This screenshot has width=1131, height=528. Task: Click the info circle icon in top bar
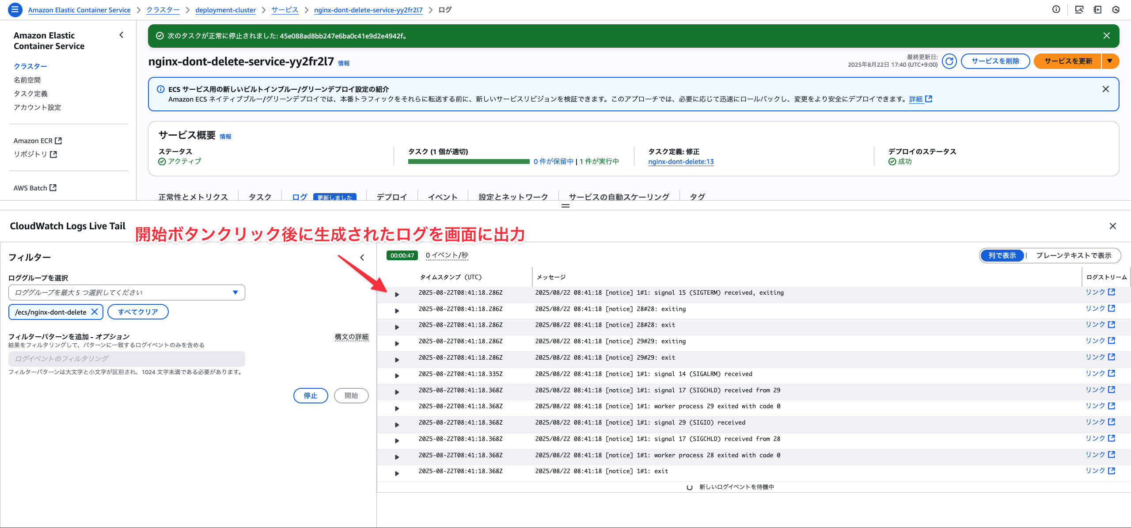pos(1056,10)
